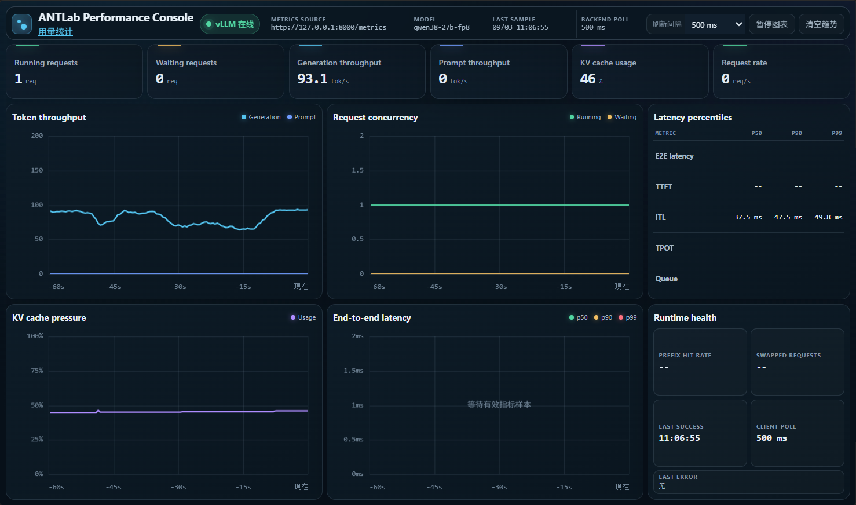The width and height of the screenshot is (856, 505).
Task: Click the Token throughput chart title
Action: click(49, 118)
